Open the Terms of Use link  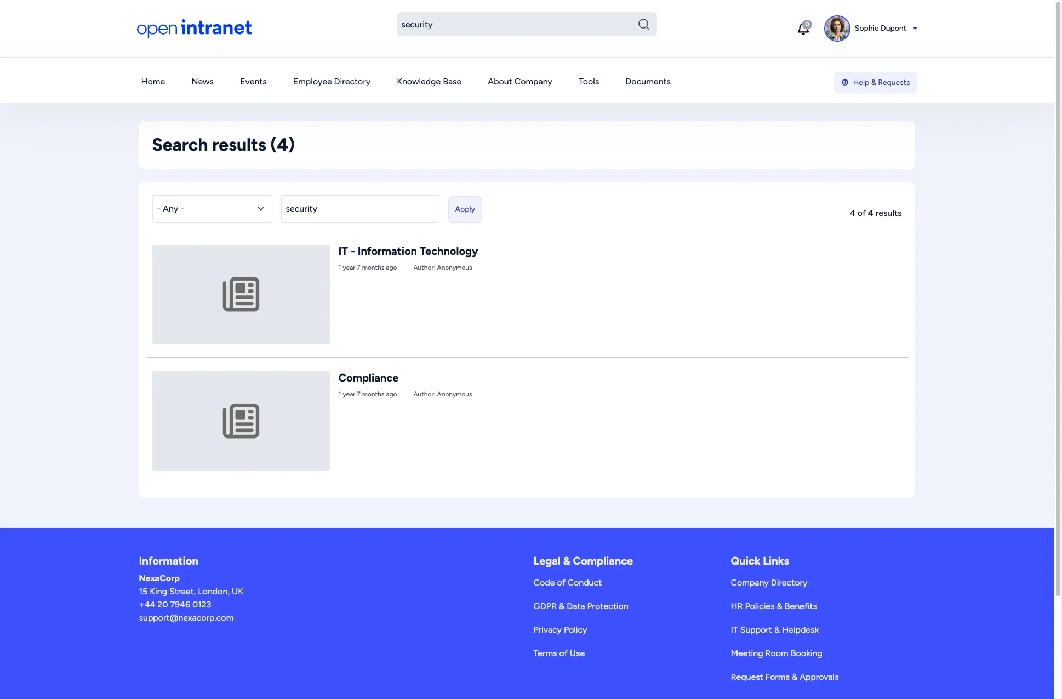click(x=559, y=653)
